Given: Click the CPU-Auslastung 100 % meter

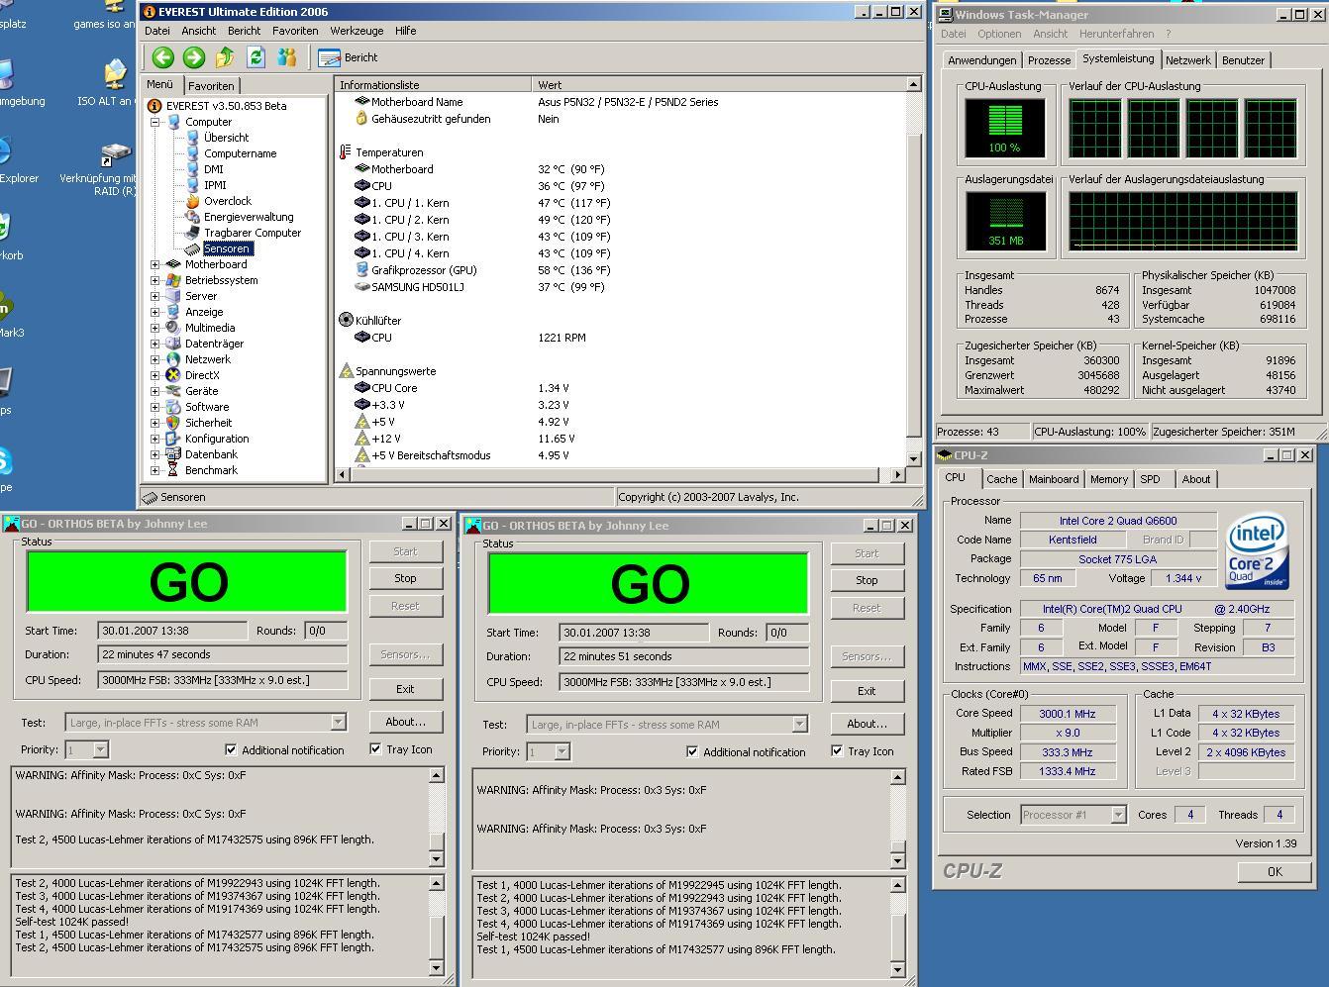Looking at the screenshot, I should coord(1004,129).
